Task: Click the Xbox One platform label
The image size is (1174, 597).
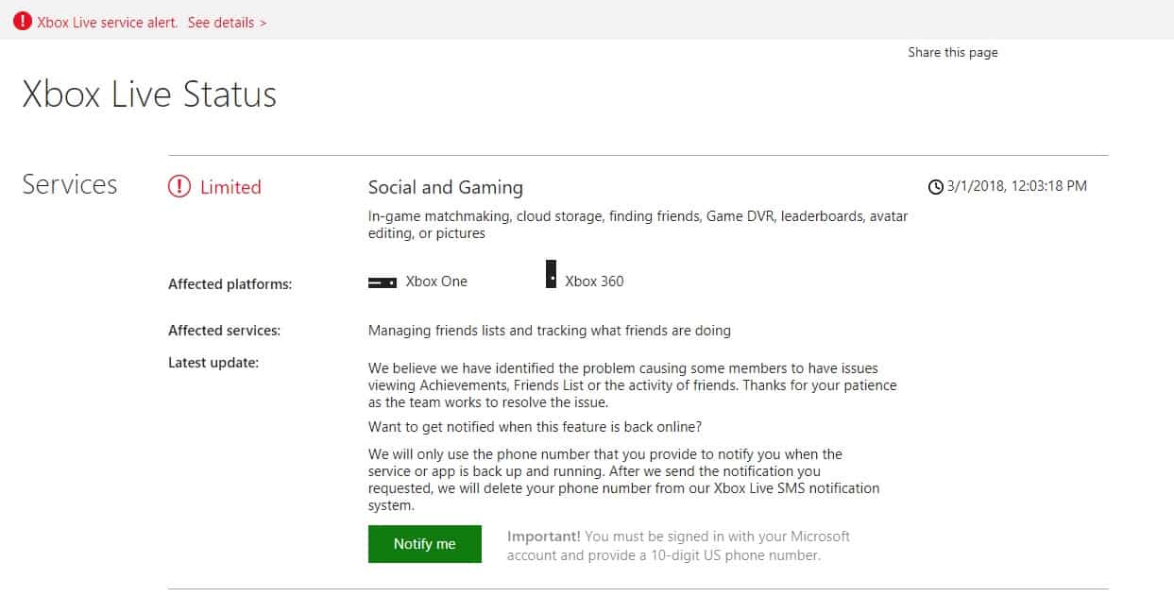Action: coord(436,281)
